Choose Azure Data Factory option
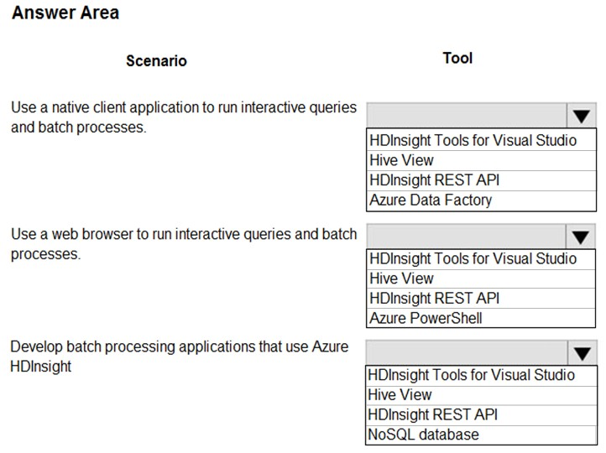 [x=481, y=200]
